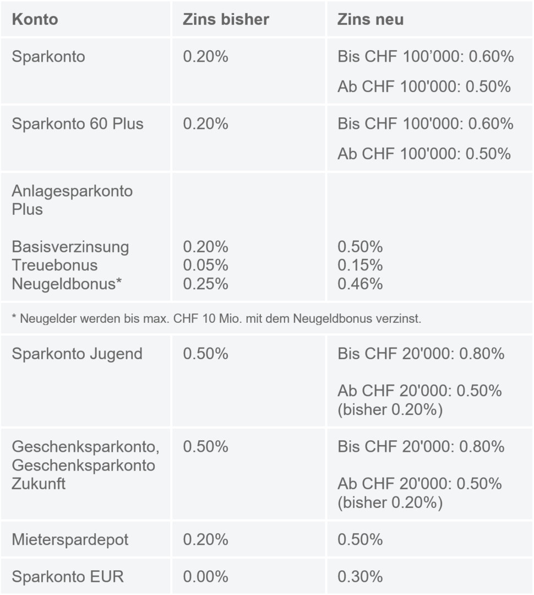This screenshot has width=534, height=595.
Task: Select the 'Anlagesparkonto Plus' account name
Action: click(72, 201)
